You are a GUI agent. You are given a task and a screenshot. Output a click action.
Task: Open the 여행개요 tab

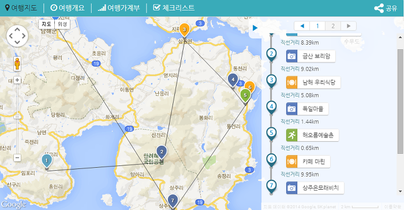tap(68, 8)
